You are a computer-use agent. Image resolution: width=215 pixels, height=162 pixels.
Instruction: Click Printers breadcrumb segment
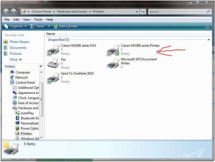98,11
